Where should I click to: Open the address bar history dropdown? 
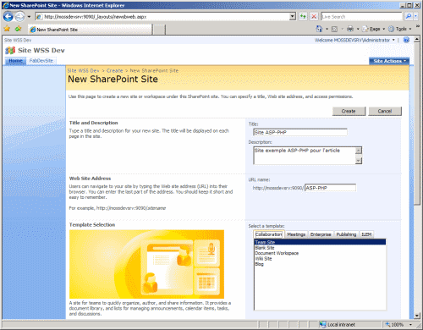coord(293,17)
